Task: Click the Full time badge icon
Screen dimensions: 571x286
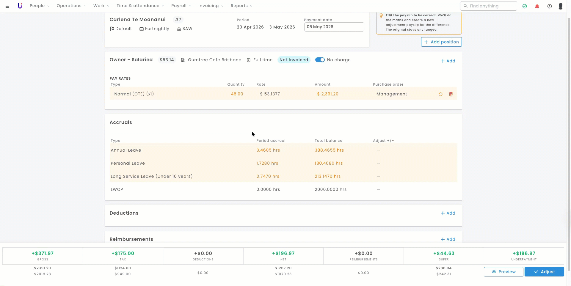Action: pos(249,60)
